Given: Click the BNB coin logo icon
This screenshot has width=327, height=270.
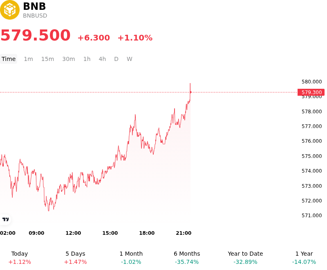Looking at the screenshot, I should (x=9, y=10).
